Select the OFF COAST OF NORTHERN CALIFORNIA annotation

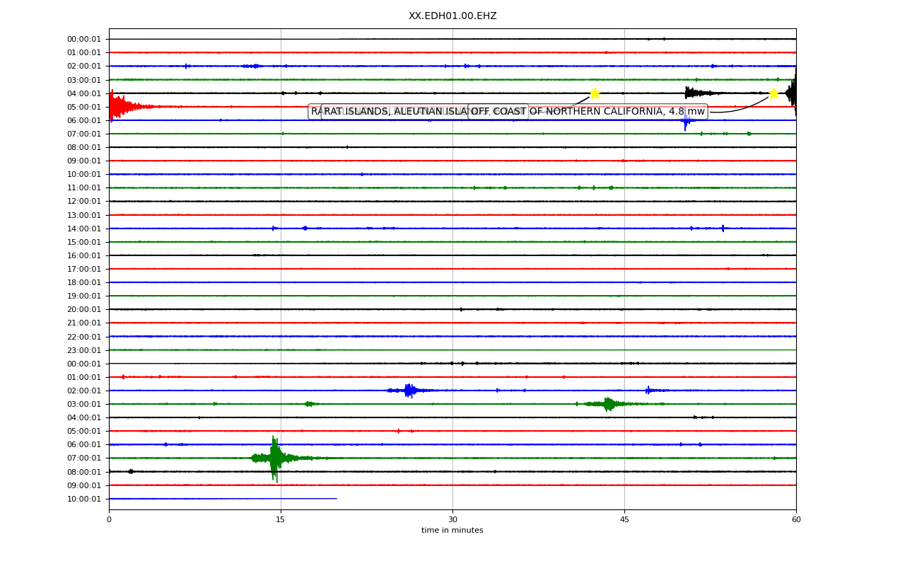pyautogui.click(x=588, y=112)
